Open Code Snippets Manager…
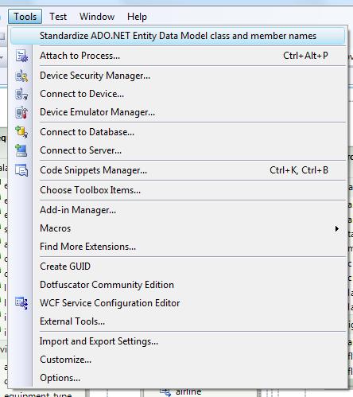This screenshot has width=353, height=397. (178, 170)
